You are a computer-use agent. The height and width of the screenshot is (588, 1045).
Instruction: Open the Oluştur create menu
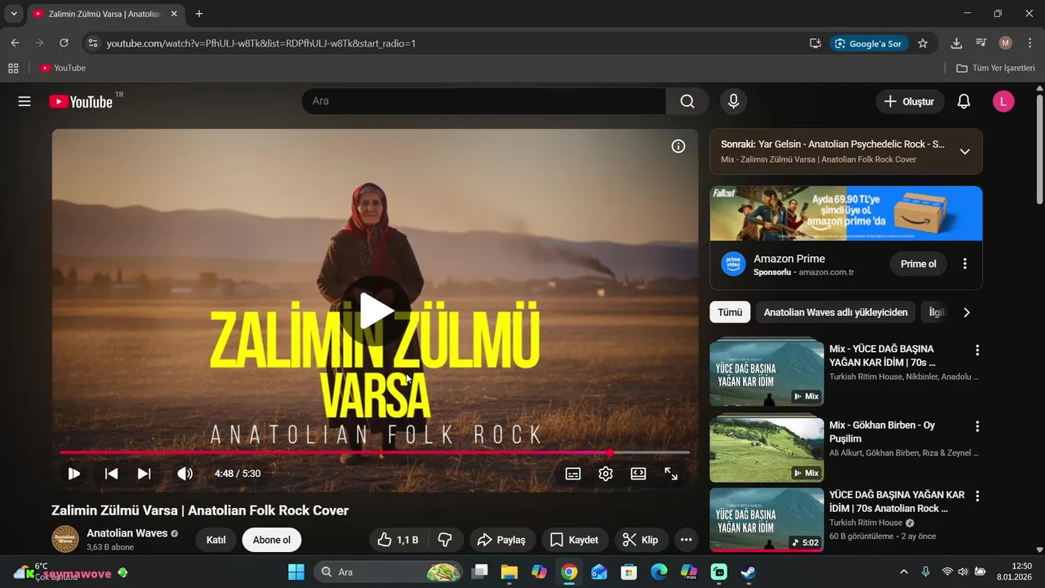coord(909,101)
